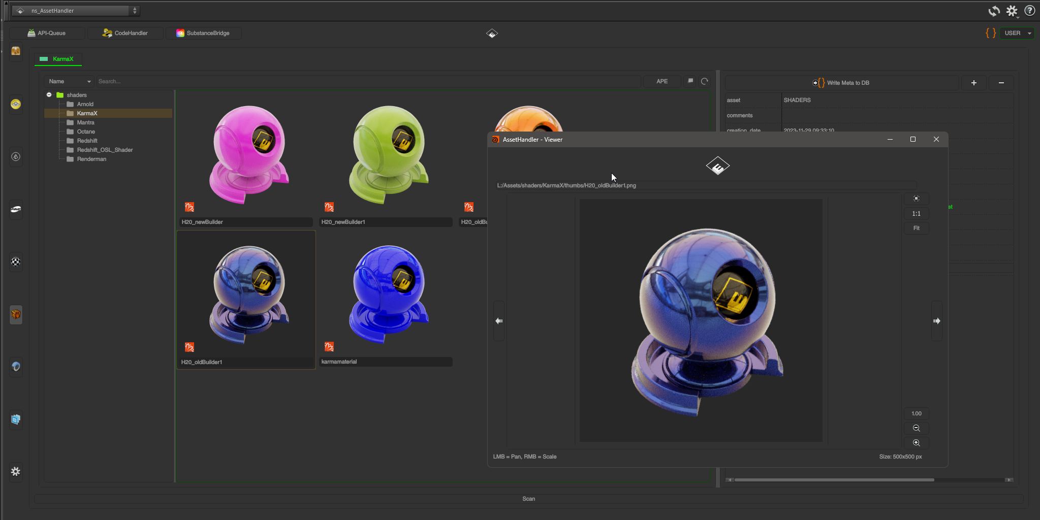The image size is (1040, 520).
Task: Open the USER mode dropdown
Action: 1017,33
